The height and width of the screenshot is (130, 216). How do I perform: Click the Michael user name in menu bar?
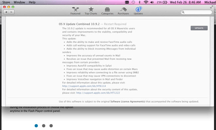click(x=210, y=2)
